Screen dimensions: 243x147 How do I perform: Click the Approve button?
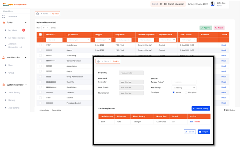click(x=206, y=28)
